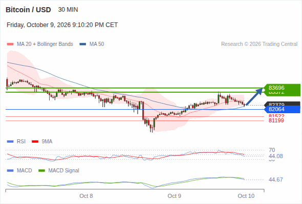Click the Bitcoin / USD chart title

28,10
